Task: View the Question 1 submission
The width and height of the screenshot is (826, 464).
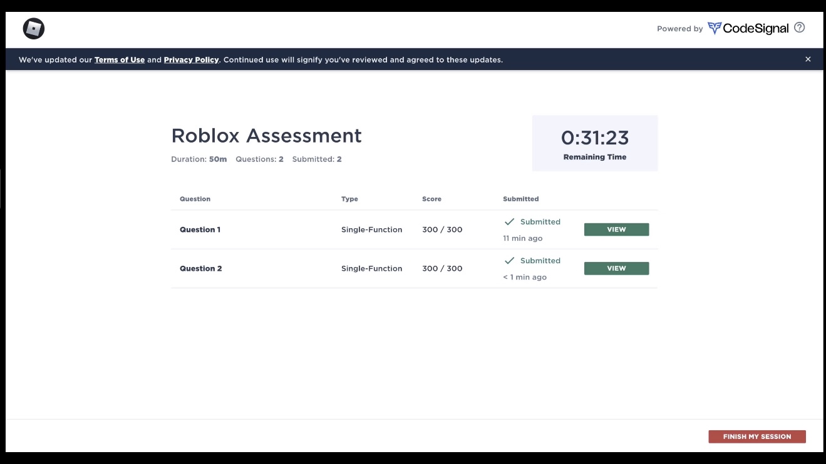Action: click(x=616, y=229)
